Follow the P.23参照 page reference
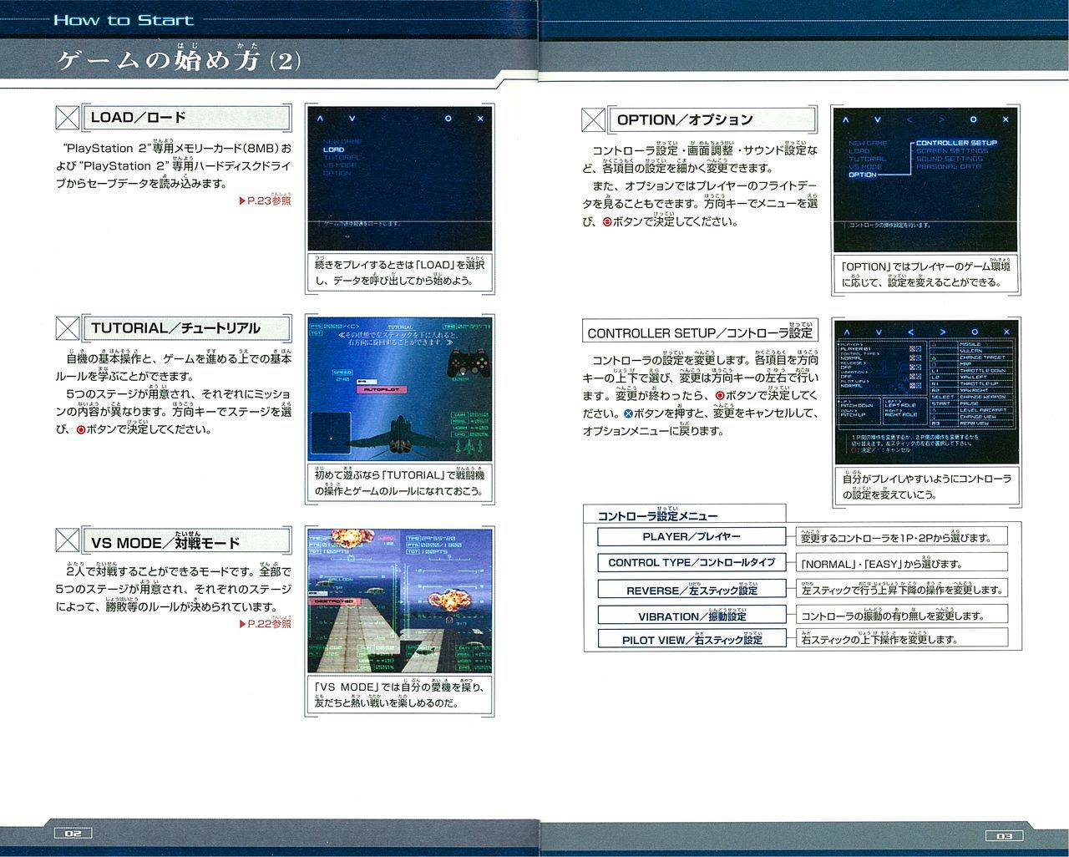This screenshot has height=857, width=1069. tap(265, 200)
